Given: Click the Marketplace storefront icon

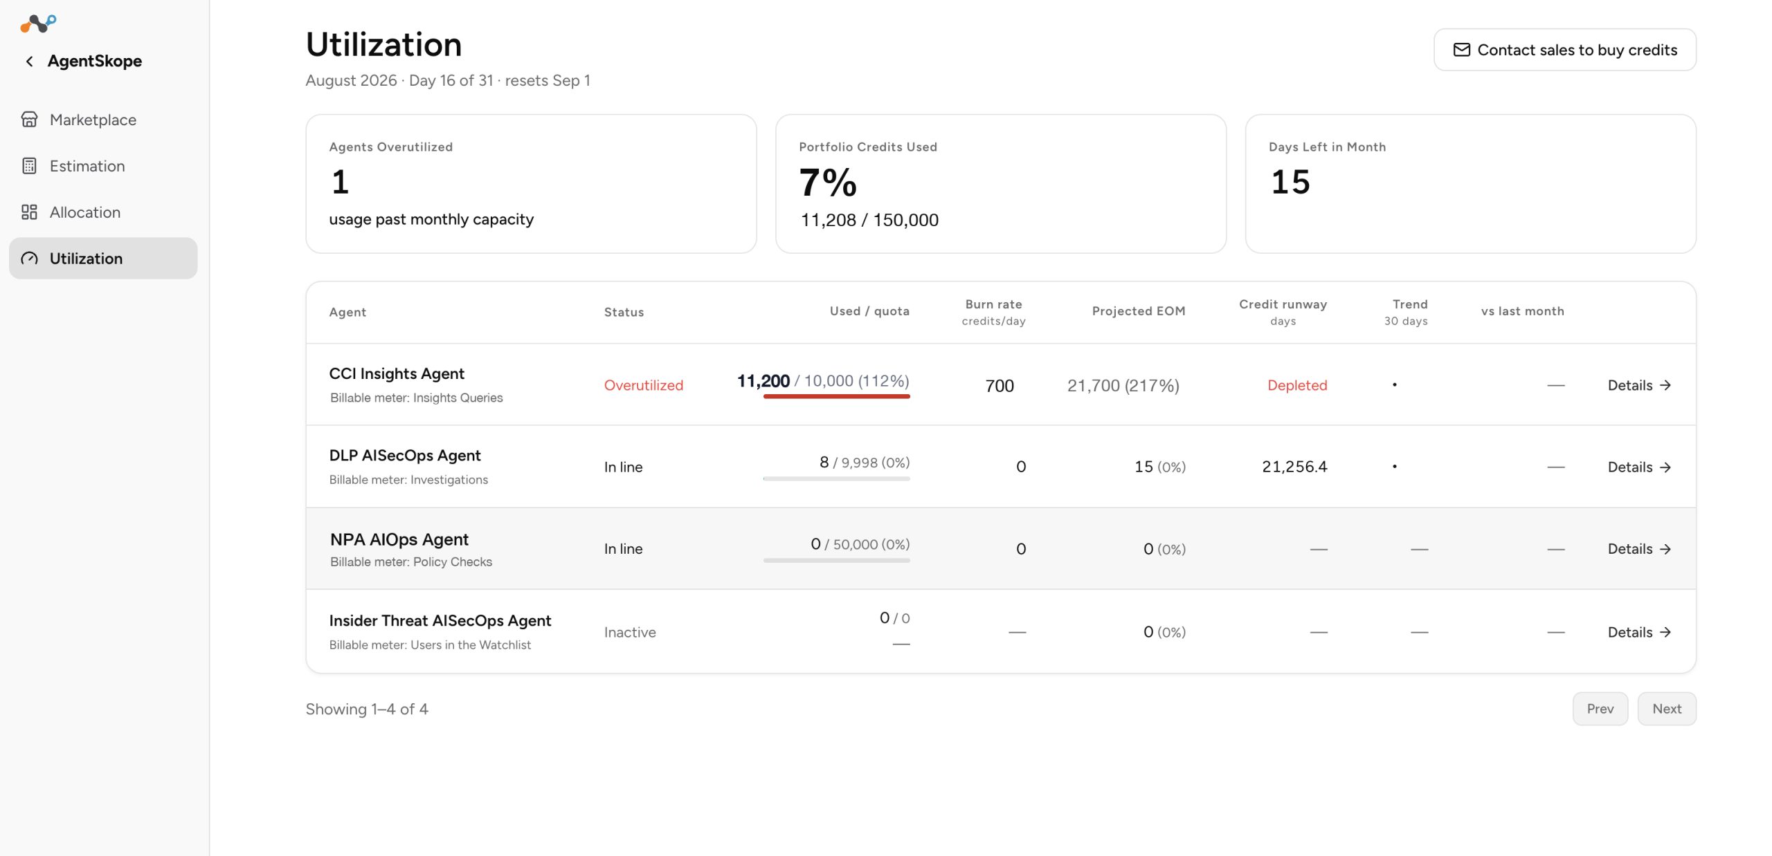Looking at the screenshot, I should point(29,120).
